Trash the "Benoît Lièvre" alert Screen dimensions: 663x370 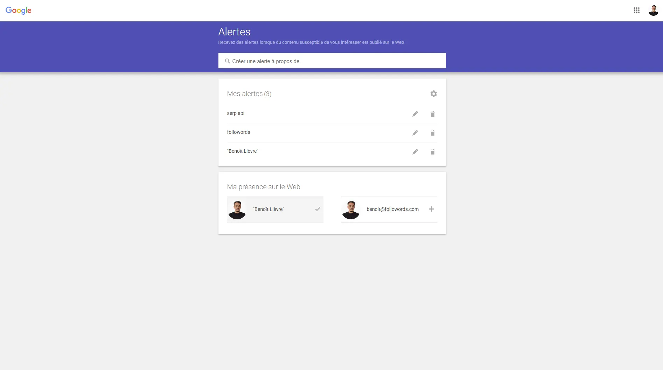pyautogui.click(x=432, y=152)
